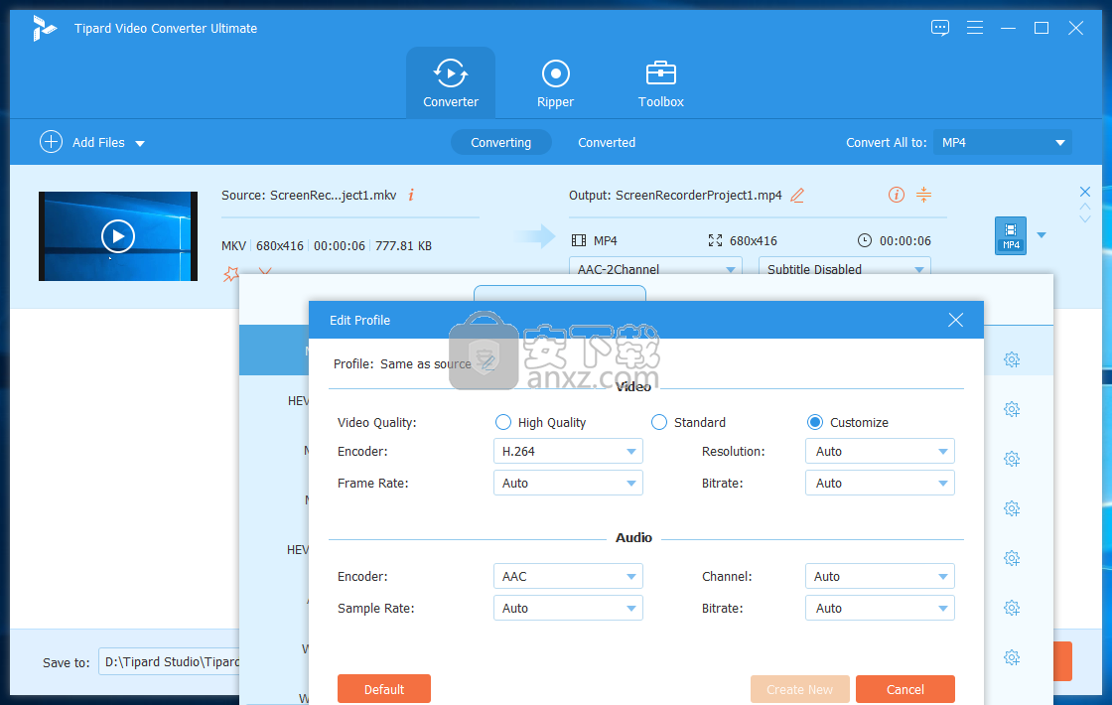Open the video Encoder H.264 dropdown
Image resolution: width=1112 pixels, height=705 pixels.
coord(568,451)
